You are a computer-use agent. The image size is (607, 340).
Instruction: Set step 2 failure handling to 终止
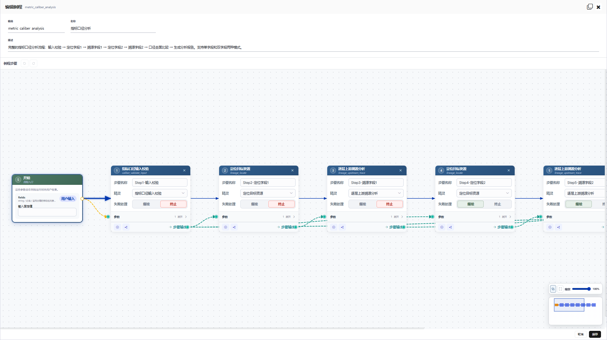coord(281,204)
